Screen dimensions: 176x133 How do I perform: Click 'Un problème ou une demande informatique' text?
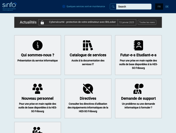138,106
